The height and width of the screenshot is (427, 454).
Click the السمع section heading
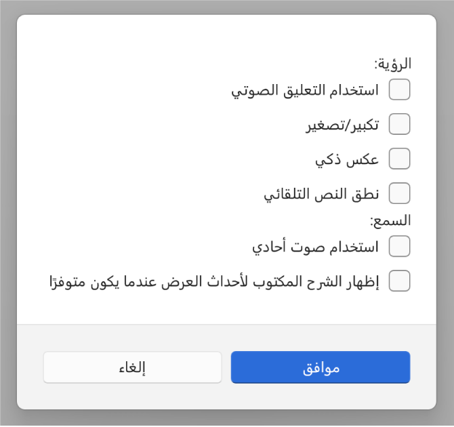391,220
